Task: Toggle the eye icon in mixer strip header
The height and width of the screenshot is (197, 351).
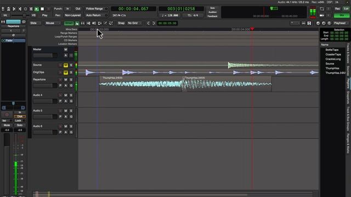Action: (24, 22)
